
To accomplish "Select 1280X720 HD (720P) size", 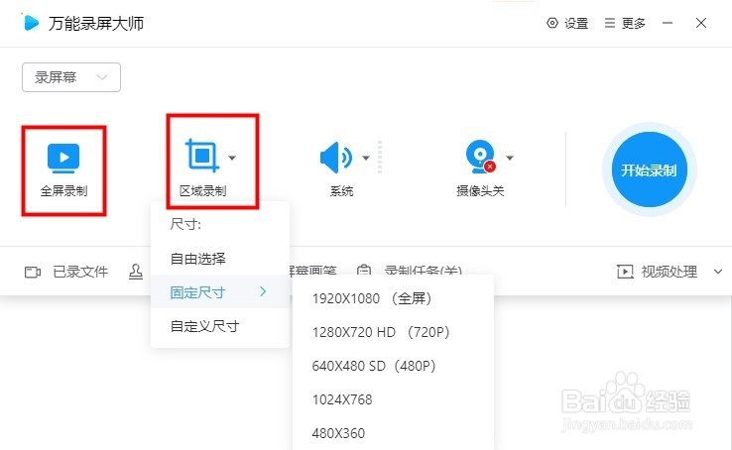I will click(393, 332).
